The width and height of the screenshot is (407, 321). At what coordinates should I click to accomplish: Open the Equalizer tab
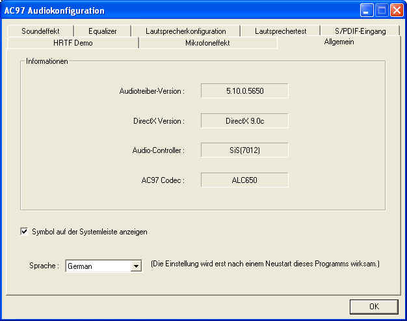coord(103,31)
